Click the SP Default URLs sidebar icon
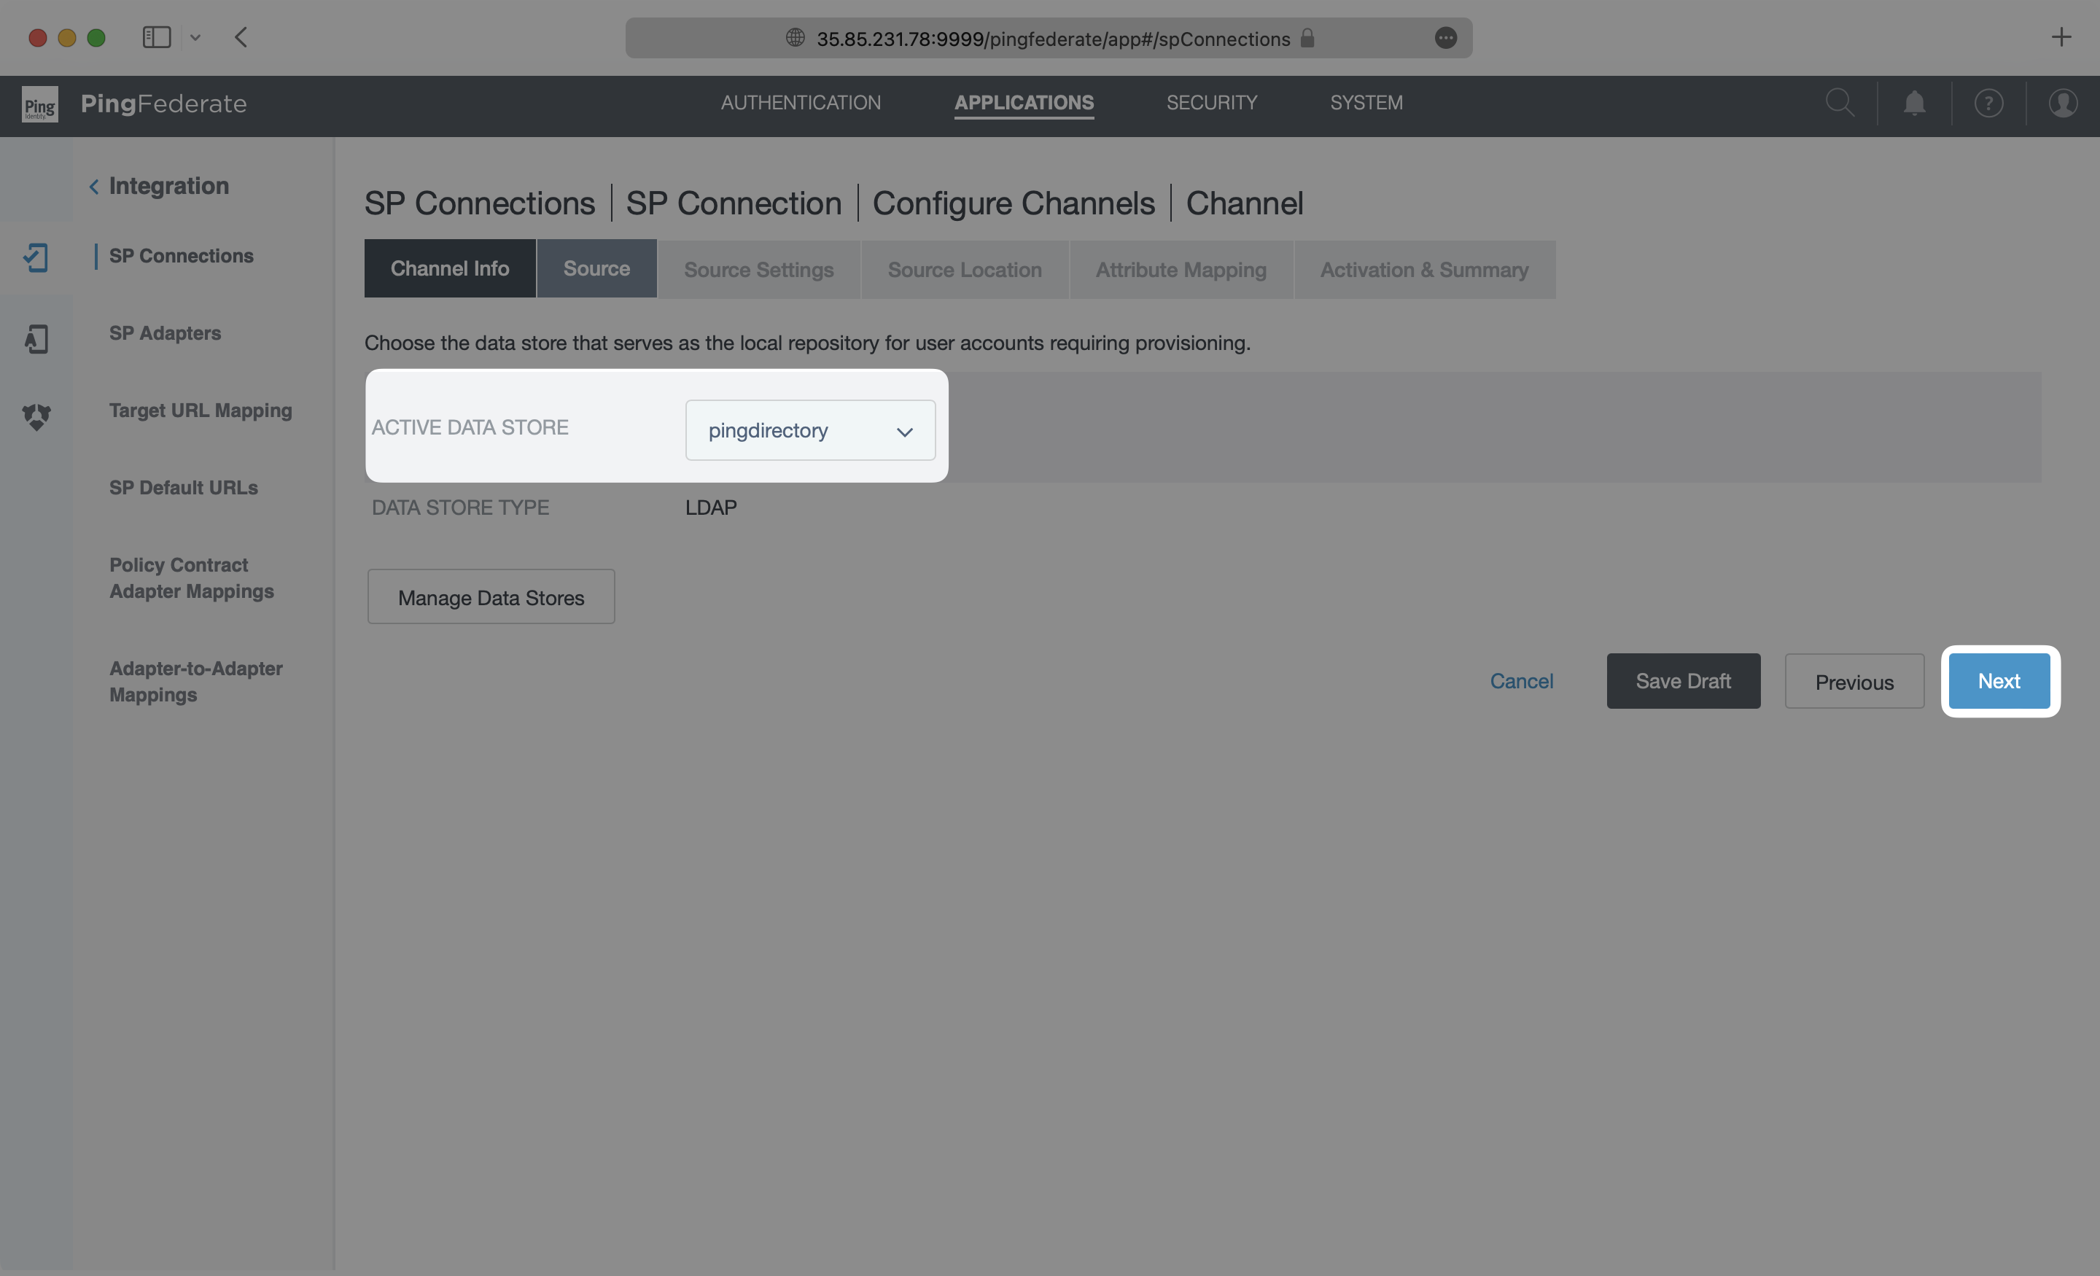 click(x=183, y=487)
